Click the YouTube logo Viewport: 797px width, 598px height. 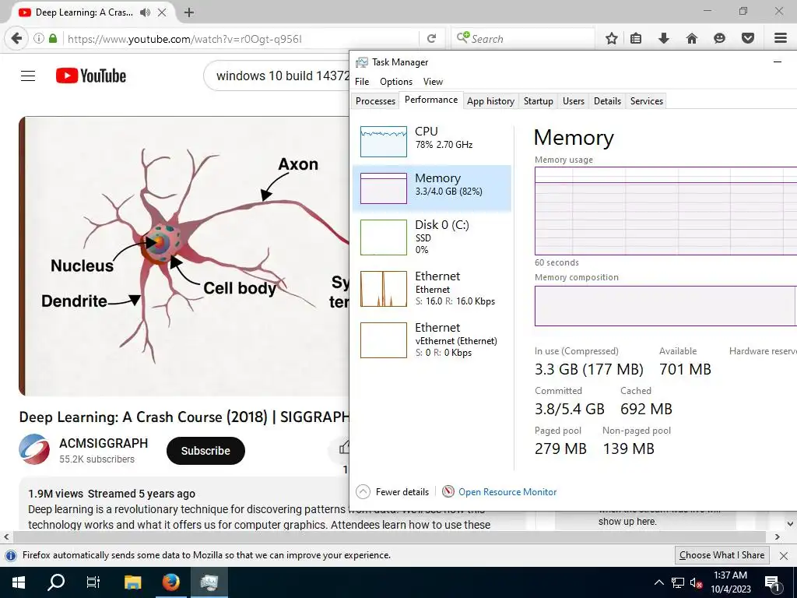pos(91,76)
